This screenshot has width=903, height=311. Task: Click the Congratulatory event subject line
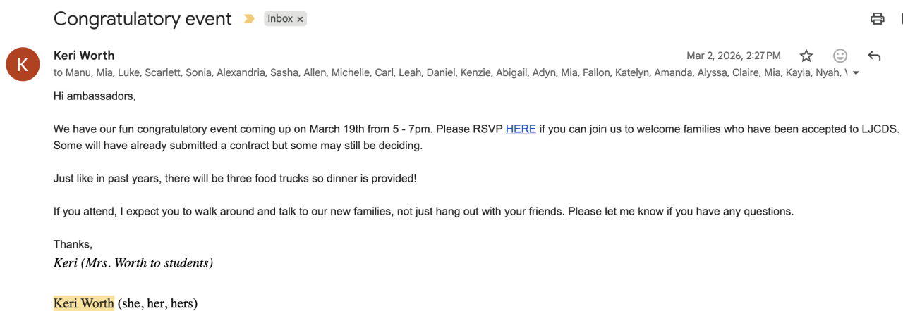(x=143, y=19)
